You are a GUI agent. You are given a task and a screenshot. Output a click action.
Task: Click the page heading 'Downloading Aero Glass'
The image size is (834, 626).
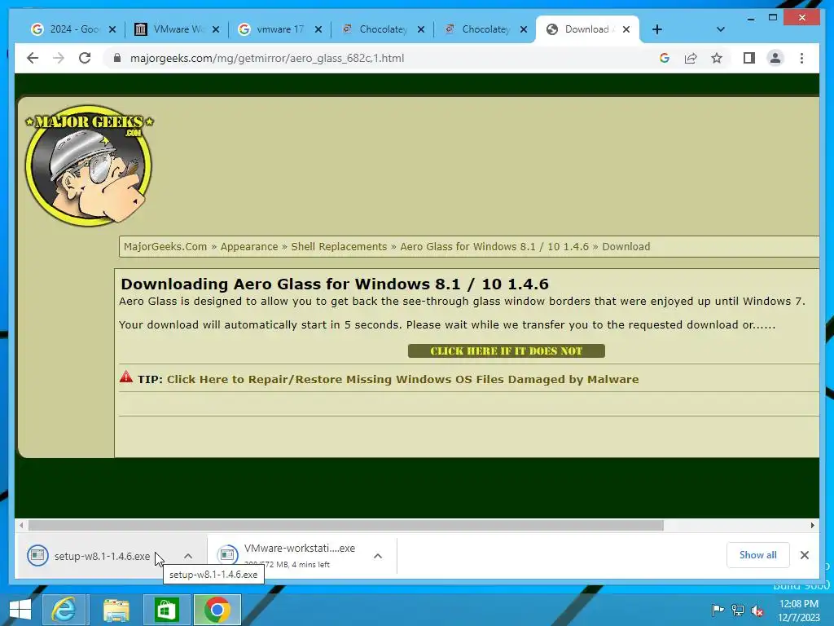335,284
